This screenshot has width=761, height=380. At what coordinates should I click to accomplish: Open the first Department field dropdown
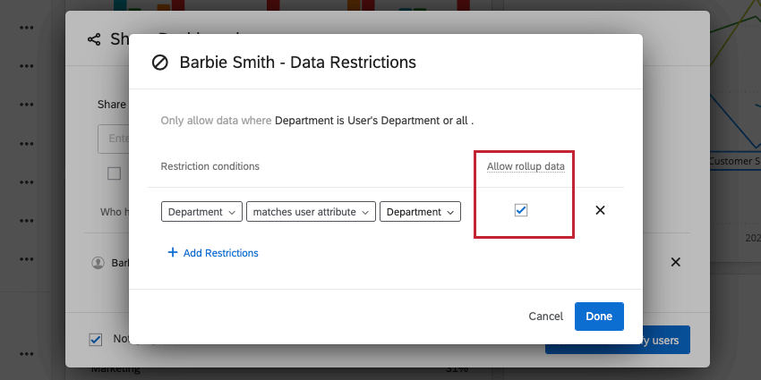point(201,212)
